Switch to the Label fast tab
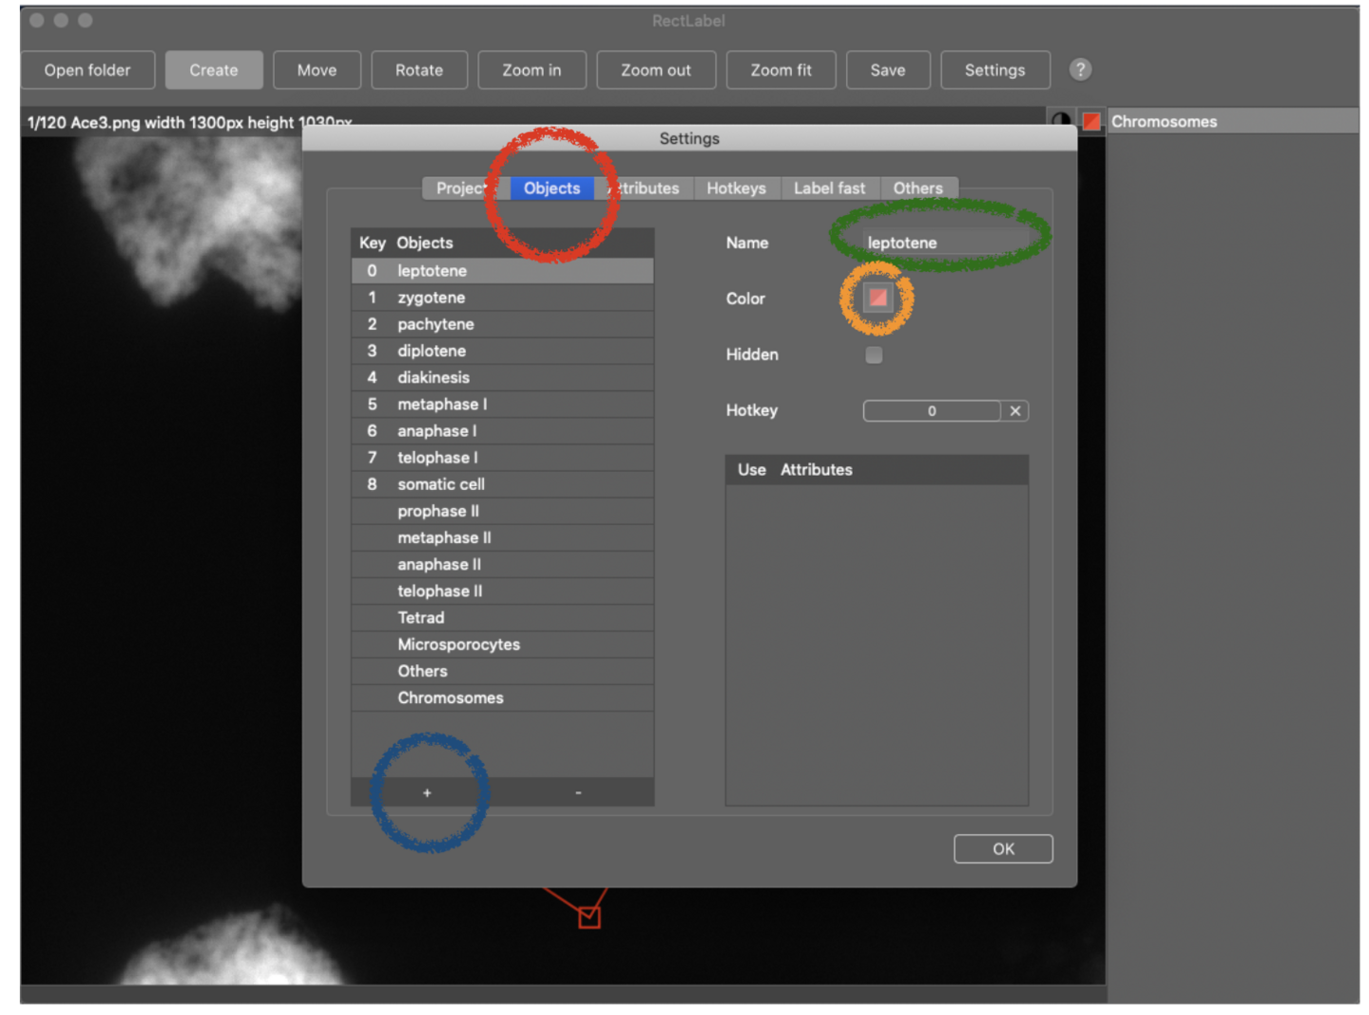The height and width of the screenshot is (1015, 1369). [x=829, y=188]
